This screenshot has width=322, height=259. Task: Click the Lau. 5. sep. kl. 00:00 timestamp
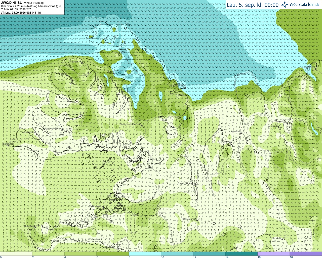[252, 5]
